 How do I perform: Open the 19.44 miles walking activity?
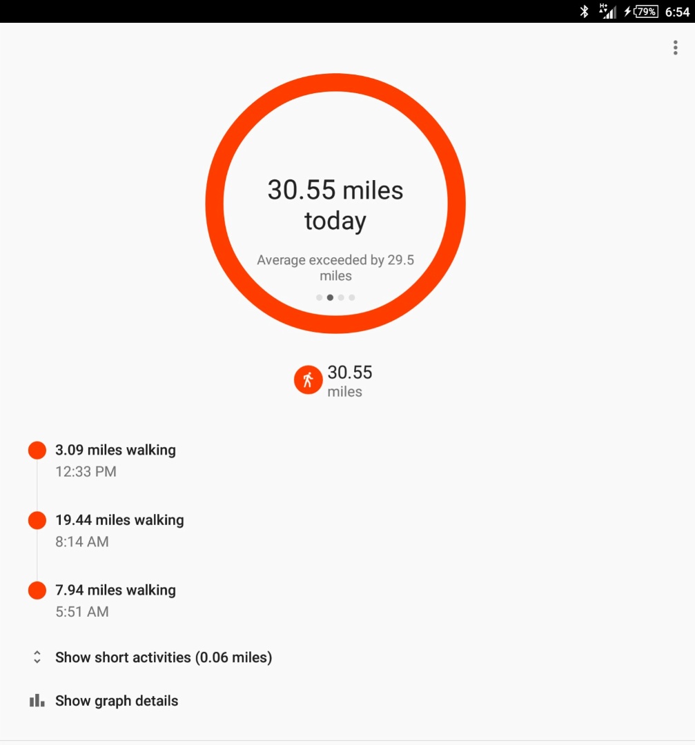(x=119, y=520)
